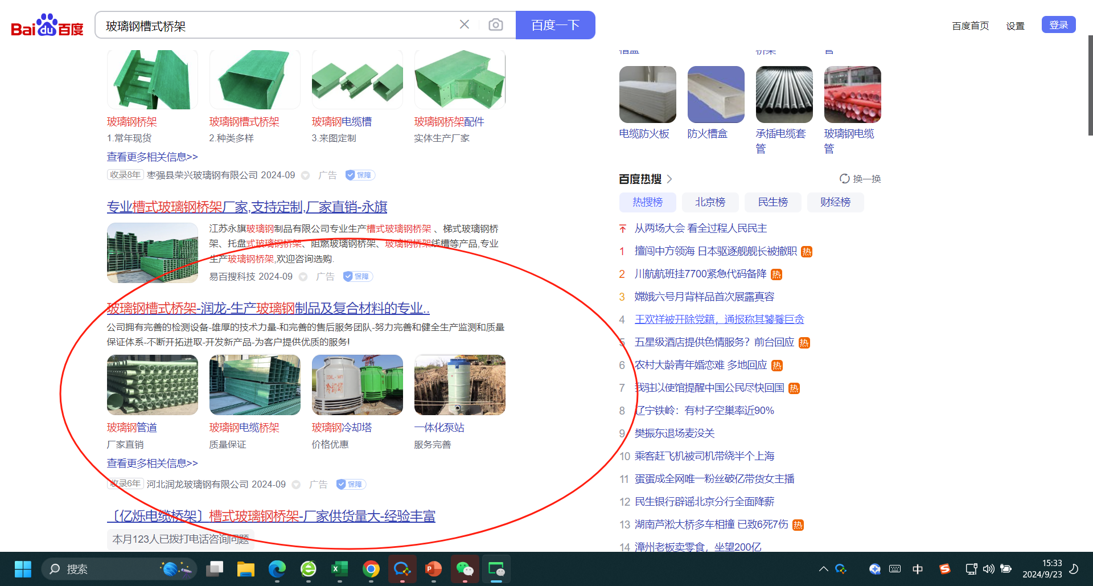Open 设置 menu at top right

point(1015,26)
